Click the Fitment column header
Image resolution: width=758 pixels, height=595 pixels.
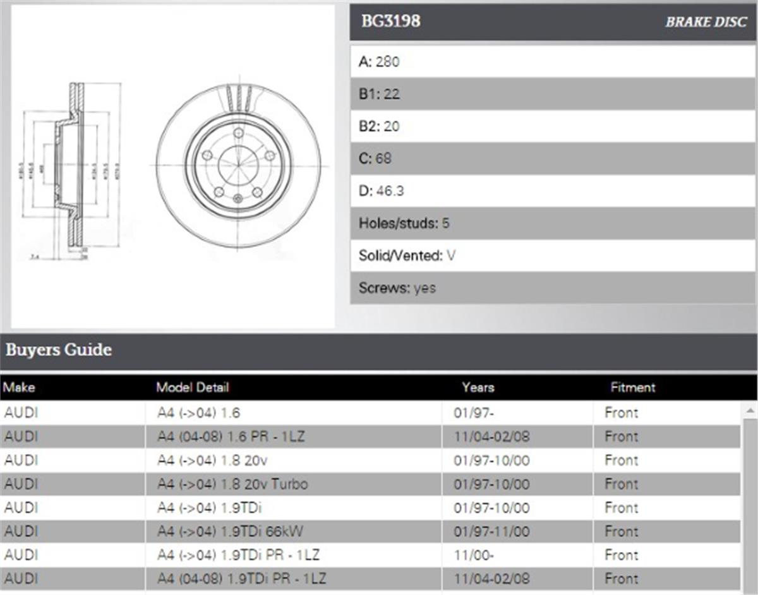[x=633, y=387]
